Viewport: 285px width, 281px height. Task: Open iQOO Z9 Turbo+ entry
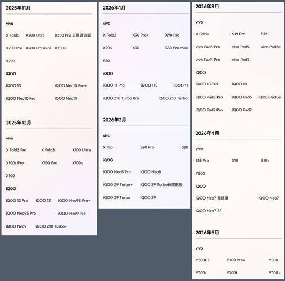pos(117,185)
